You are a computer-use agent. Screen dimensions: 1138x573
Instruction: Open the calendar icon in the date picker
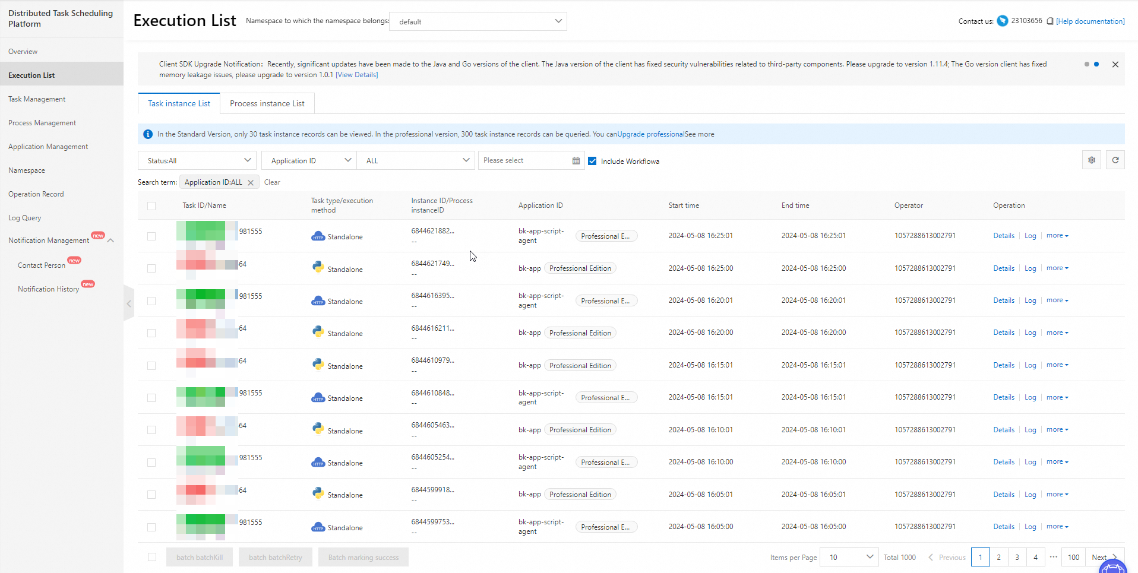pyautogui.click(x=576, y=160)
